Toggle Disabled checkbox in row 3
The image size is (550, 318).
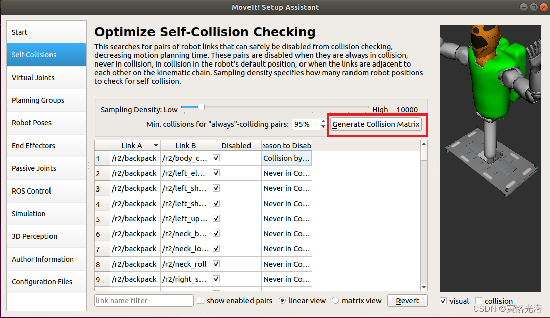pyautogui.click(x=216, y=188)
